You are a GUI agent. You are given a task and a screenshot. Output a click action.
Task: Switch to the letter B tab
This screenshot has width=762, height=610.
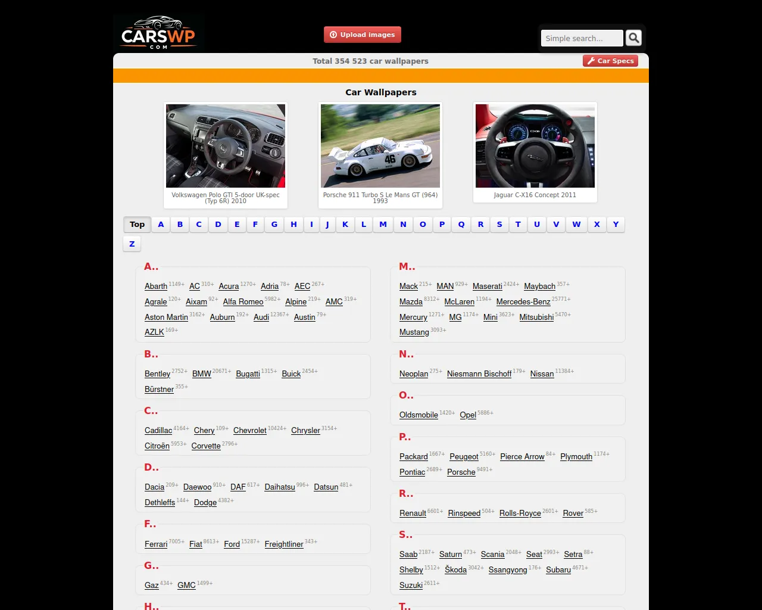tap(180, 225)
